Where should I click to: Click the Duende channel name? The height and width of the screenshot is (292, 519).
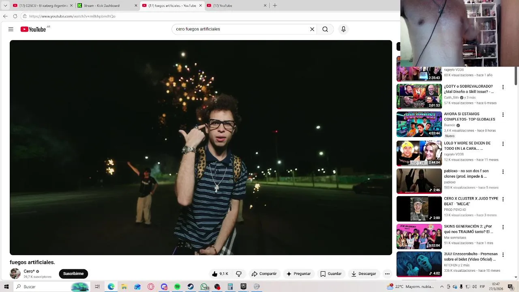coord(450,125)
